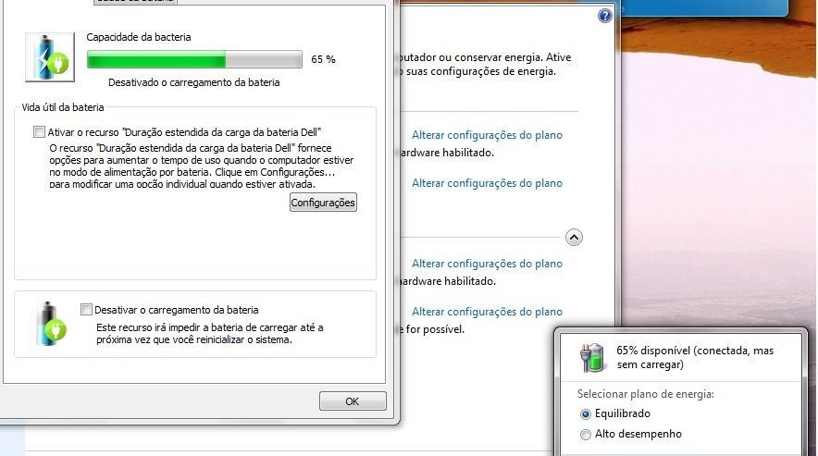Open last "Alterar configurações do plano" link
This screenshot has height=456, width=818.
[x=487, y=312]
